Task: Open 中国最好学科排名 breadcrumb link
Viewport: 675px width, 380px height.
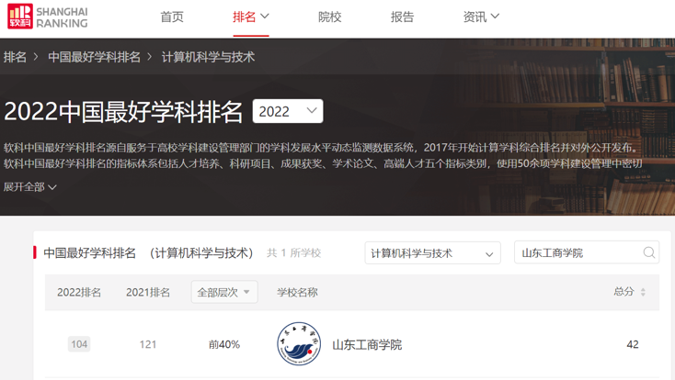Action: tap(95, 57)
